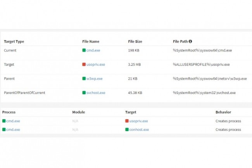Open usopriv.exe link in the Target column
Image resolution: width=252 pixels, height=168 pixels.
138,121
